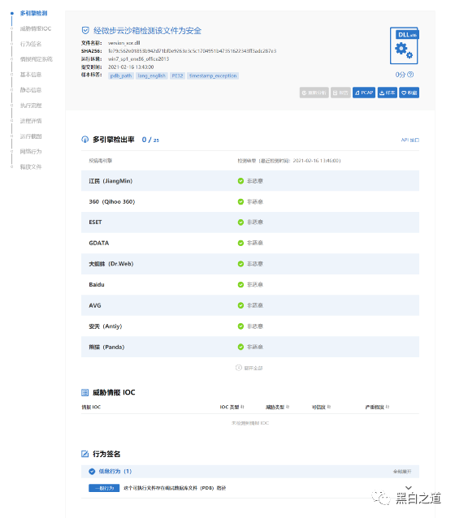Click the lang_english sample tag
Image resolution: width=455 pixels, height=518 pixels.
click(x=152, y=76)
